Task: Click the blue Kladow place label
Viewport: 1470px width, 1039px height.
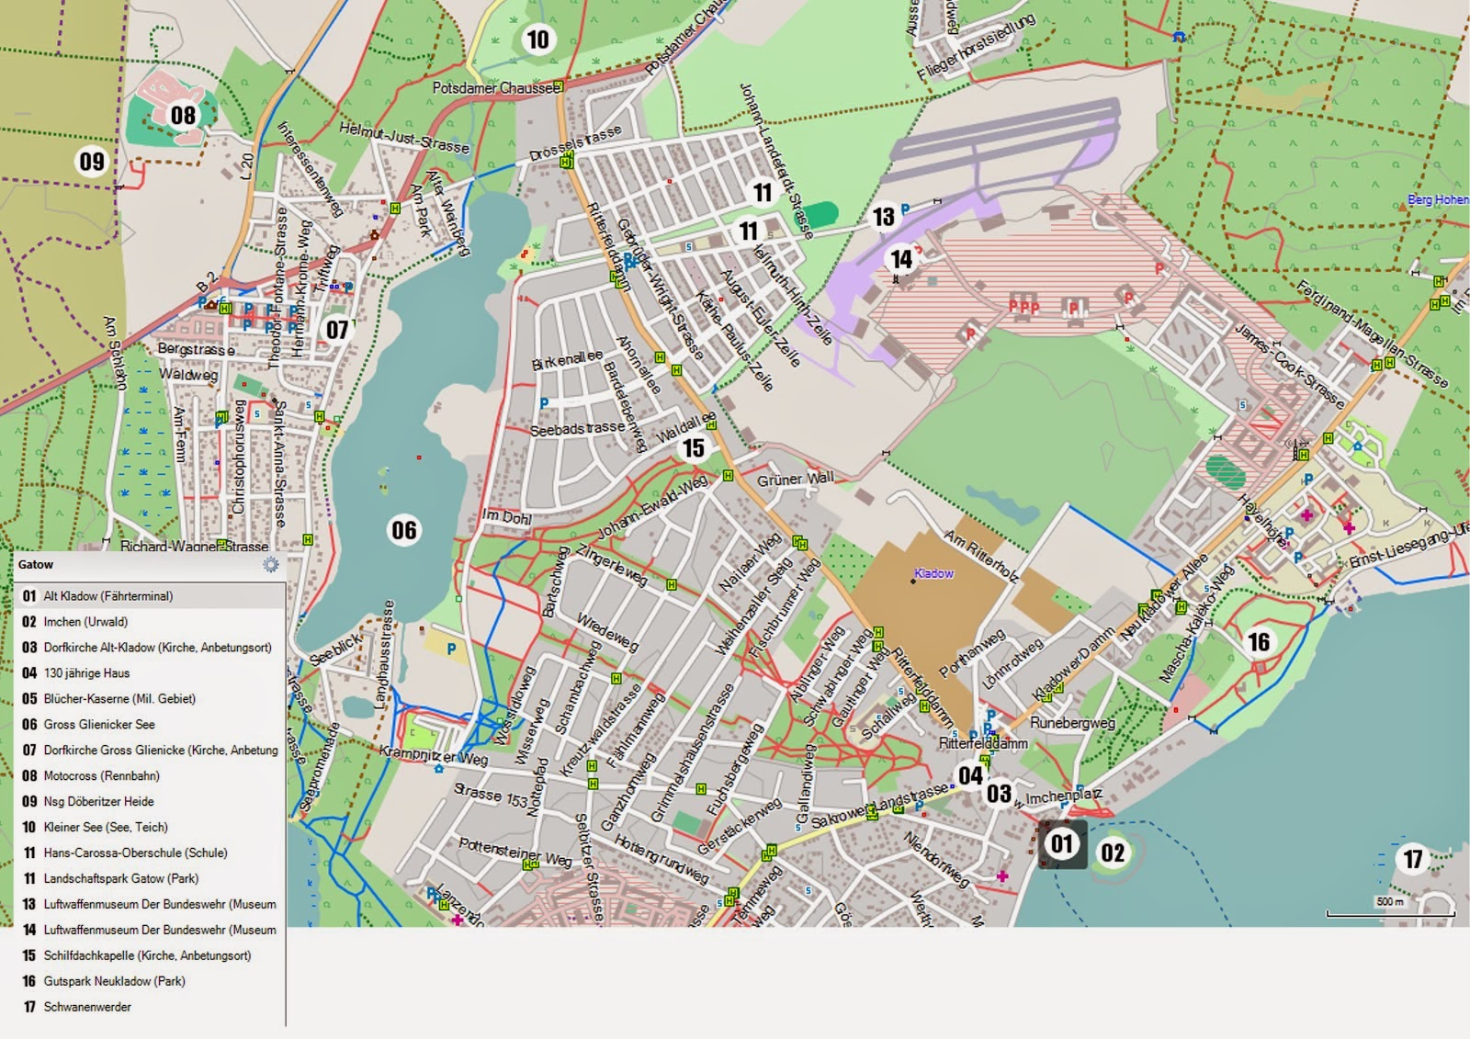Action: tap(933, 573)
